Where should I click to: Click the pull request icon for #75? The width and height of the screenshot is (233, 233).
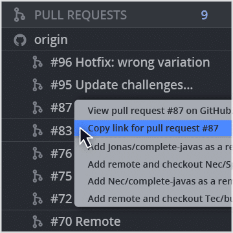(x=38, y=176)
